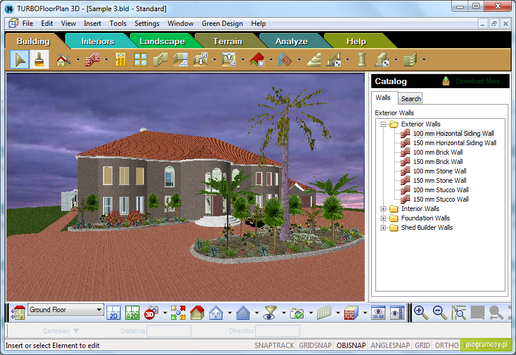The height and width of the screenshot is (355, 516).
Task: Toggle the eye visibility panel icon
Action: pyautogui.click(x=378, y=312)
